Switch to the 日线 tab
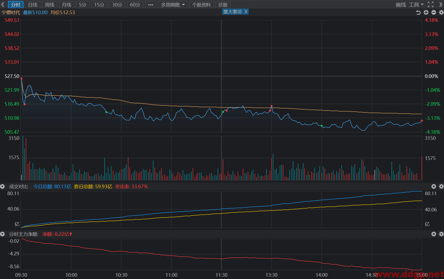 [x=33, y=5]
